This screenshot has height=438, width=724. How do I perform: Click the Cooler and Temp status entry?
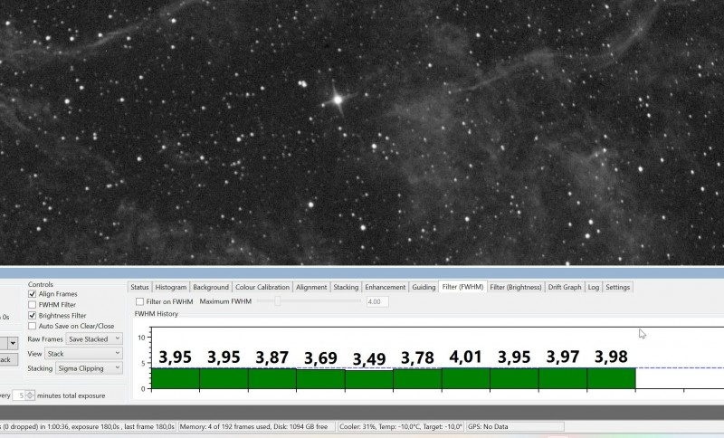coord(400,426)
